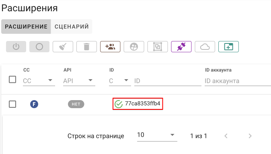Click the overlapping squares group icon
This screenshot has height=154, width=271.
coord(158,47)
